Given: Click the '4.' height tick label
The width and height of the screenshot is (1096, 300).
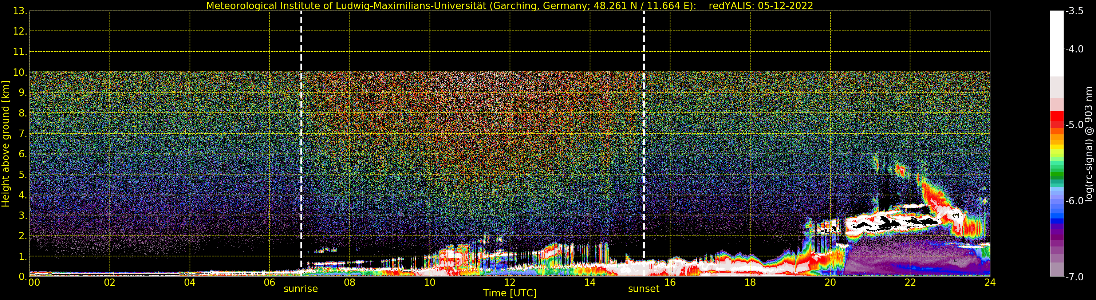Looking at the screenshot, I should click(23, 195).
